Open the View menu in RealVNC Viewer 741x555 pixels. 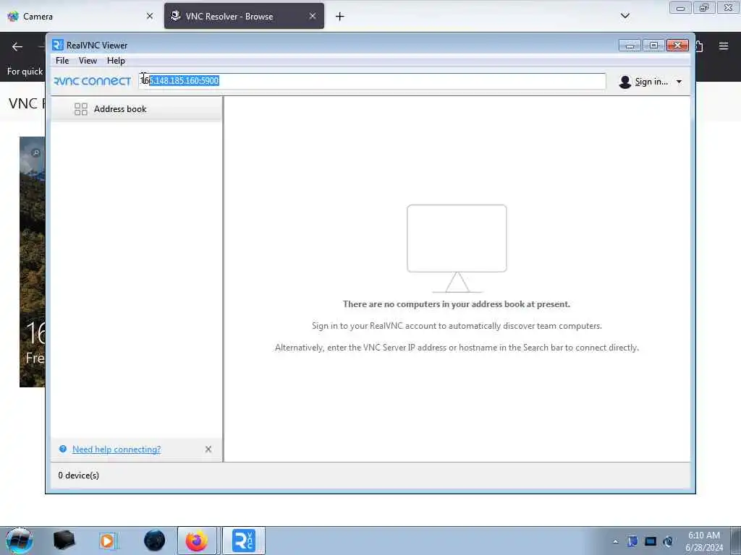pos(88,61)
